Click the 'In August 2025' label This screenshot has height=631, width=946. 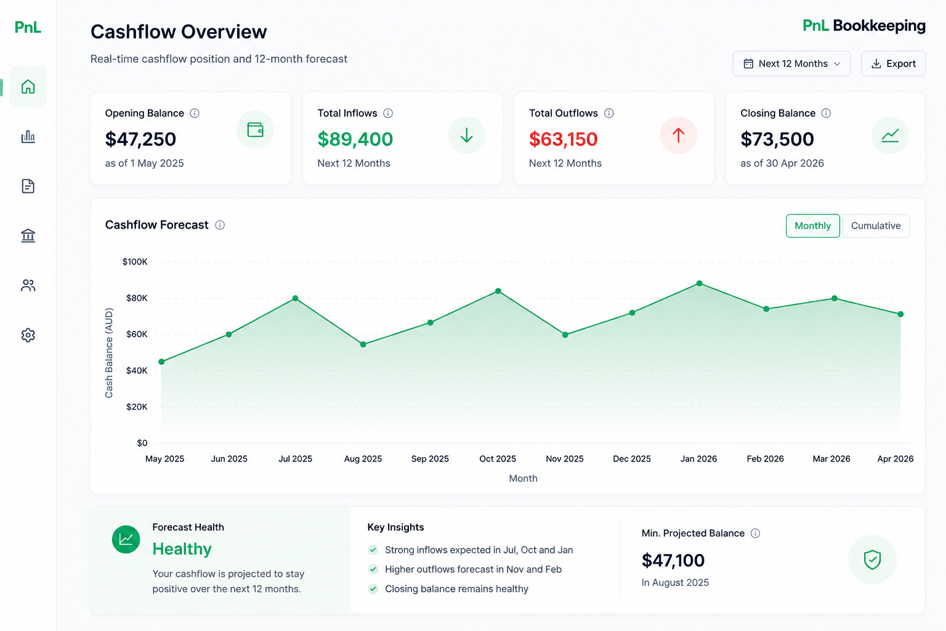pos(675,582)
